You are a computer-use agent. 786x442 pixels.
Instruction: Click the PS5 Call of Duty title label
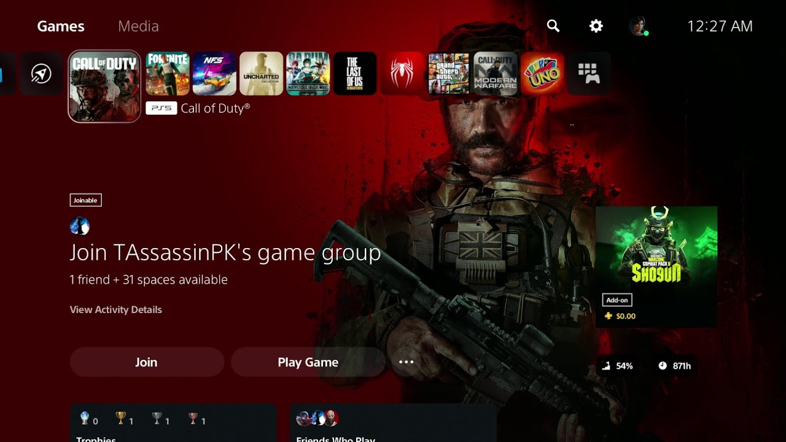pyautogui.click(x=198, y=108)
